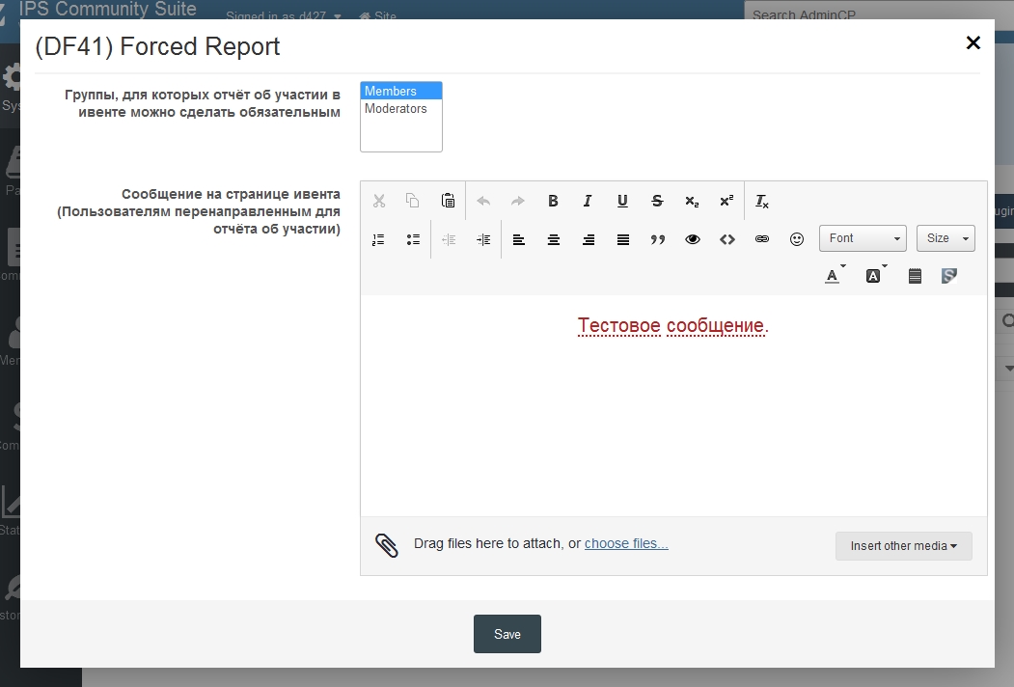Center align the message text
Viewport: 1014px width, 687px height.
point(554,239)
